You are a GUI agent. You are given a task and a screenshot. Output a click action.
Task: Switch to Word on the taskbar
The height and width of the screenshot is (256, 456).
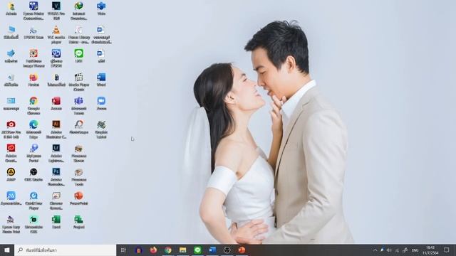click(x=212, y=250)
